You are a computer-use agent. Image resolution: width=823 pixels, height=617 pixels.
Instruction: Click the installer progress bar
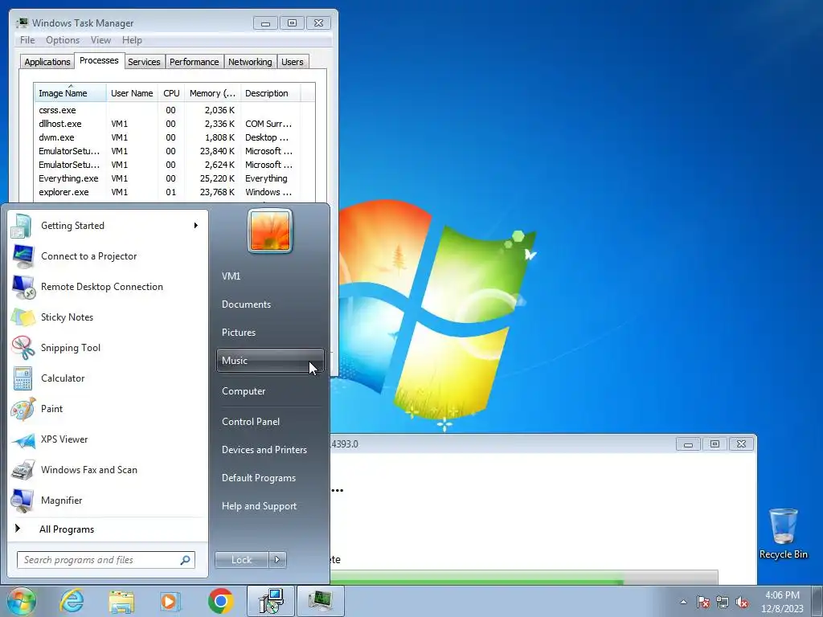(x=523, y=577)
